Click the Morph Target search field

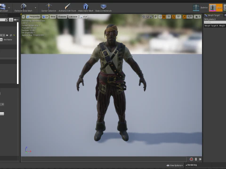(215, 22)
